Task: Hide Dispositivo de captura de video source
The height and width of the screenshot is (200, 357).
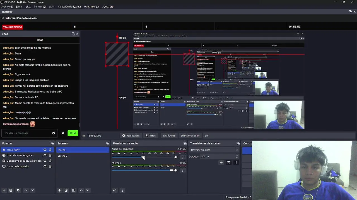Action: [45, 161]
